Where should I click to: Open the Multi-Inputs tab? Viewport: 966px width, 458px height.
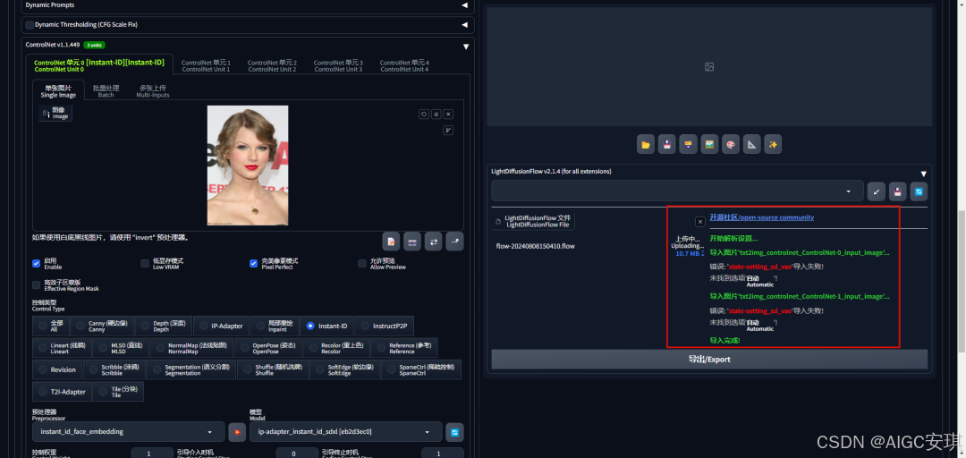[153, 91]
